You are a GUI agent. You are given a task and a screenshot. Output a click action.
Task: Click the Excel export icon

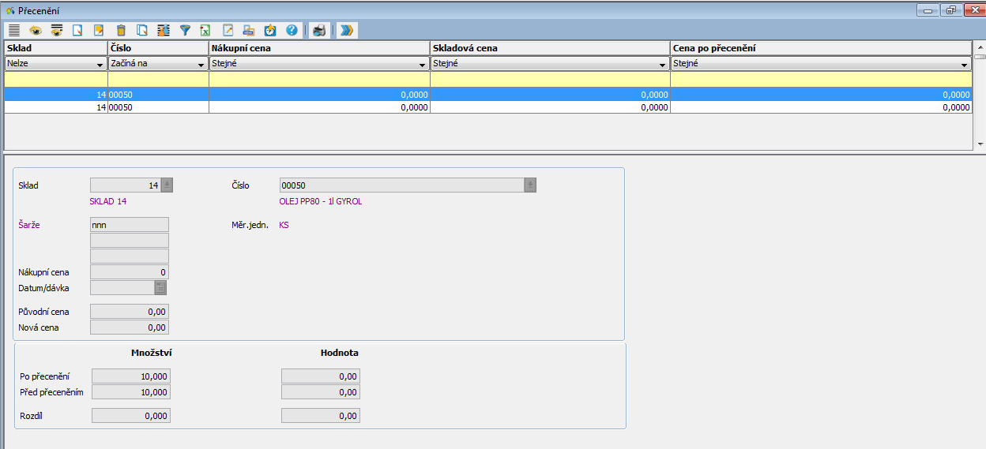pyautogui.click(x=205, y=31)
